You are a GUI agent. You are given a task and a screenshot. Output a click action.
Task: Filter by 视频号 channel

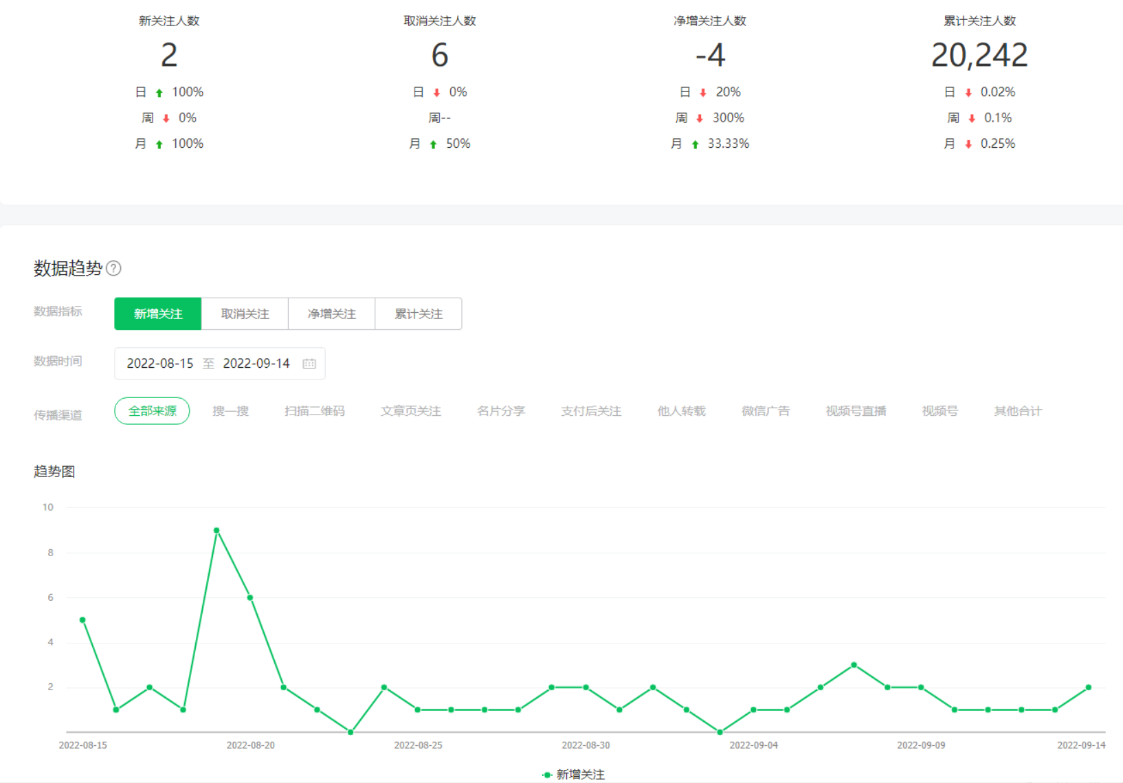click(939, 411)
